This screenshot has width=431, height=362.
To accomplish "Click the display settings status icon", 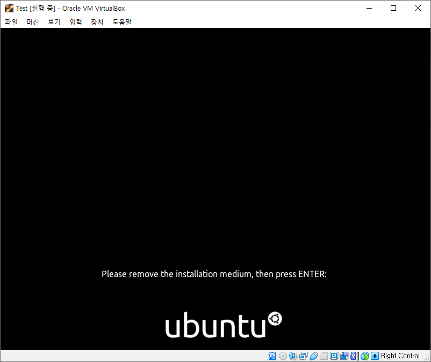I will coord(334,356).
